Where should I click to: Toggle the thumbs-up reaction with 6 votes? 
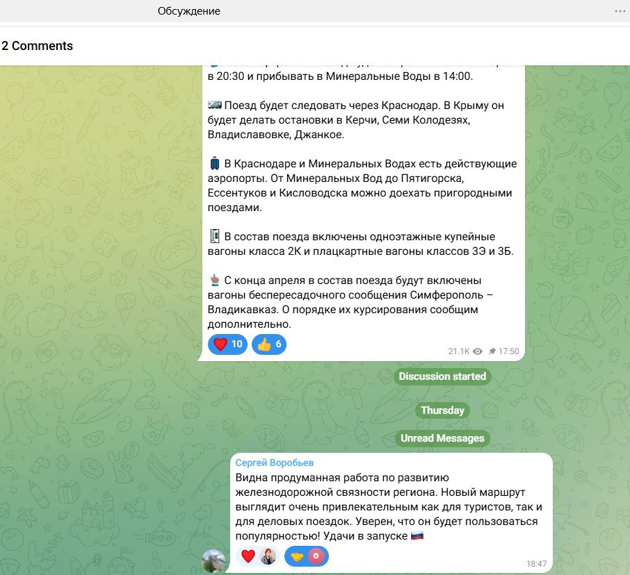click(268, 344)
